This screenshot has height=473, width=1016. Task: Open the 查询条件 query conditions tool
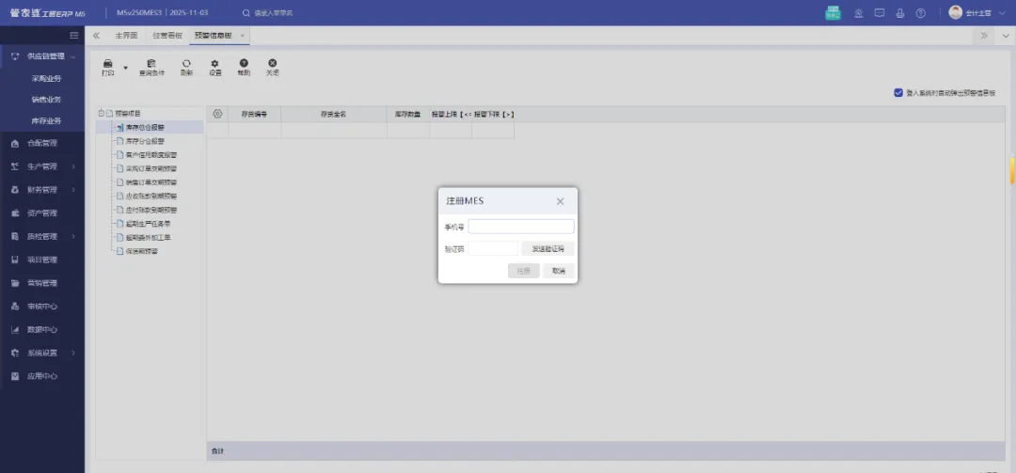151,64
